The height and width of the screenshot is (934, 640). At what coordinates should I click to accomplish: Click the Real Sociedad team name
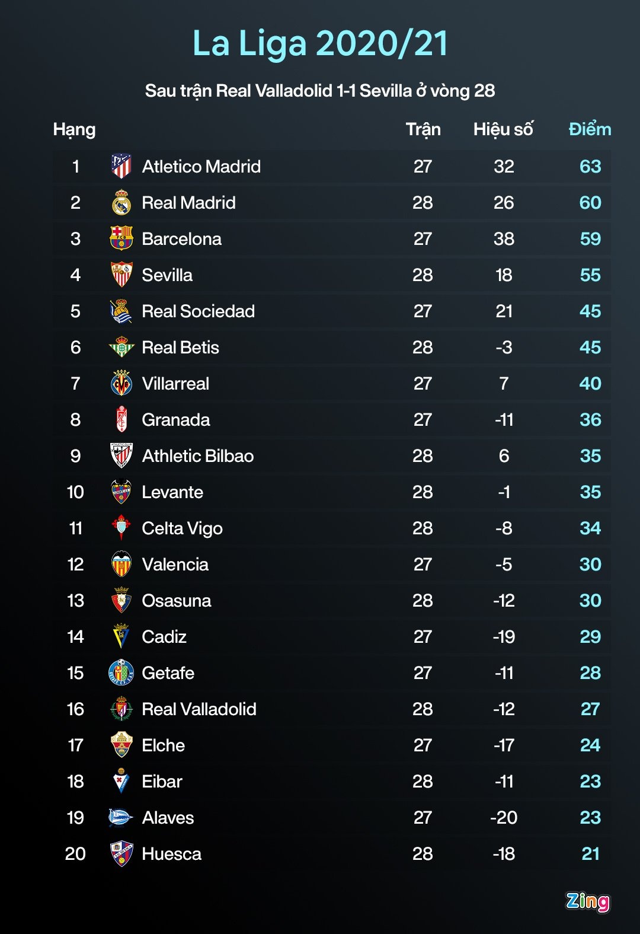(198, 311)
